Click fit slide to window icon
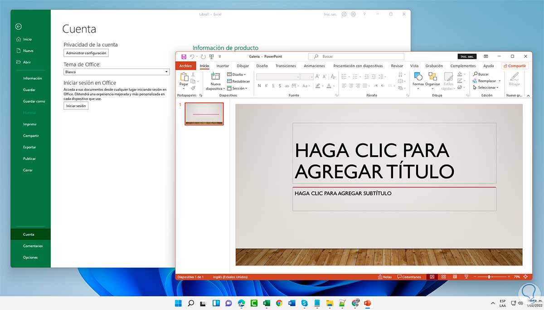The width and height of the screenshot is (544, 310). point(525,277)
